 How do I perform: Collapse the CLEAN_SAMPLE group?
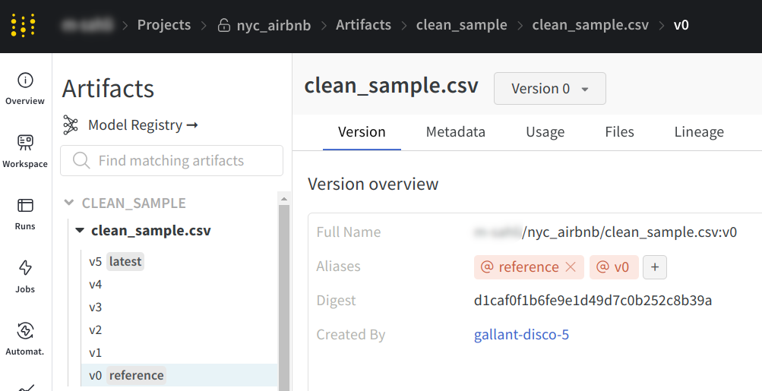pos(69,203)
